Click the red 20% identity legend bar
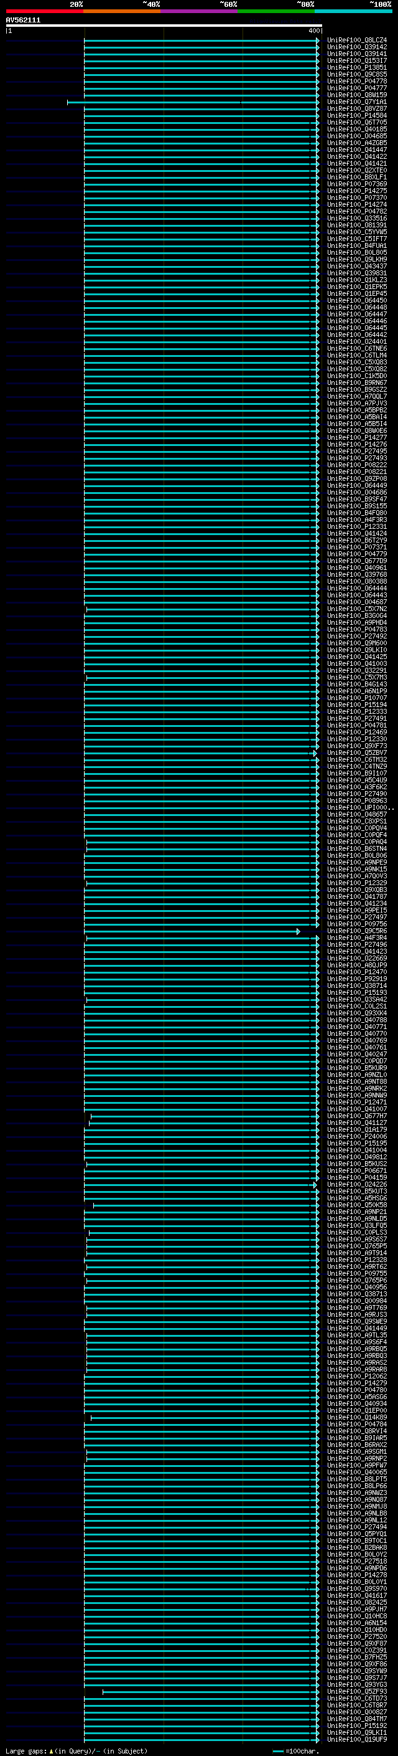Image resolution: width=398 pixels, height=1756 pixels. [44, 11]
